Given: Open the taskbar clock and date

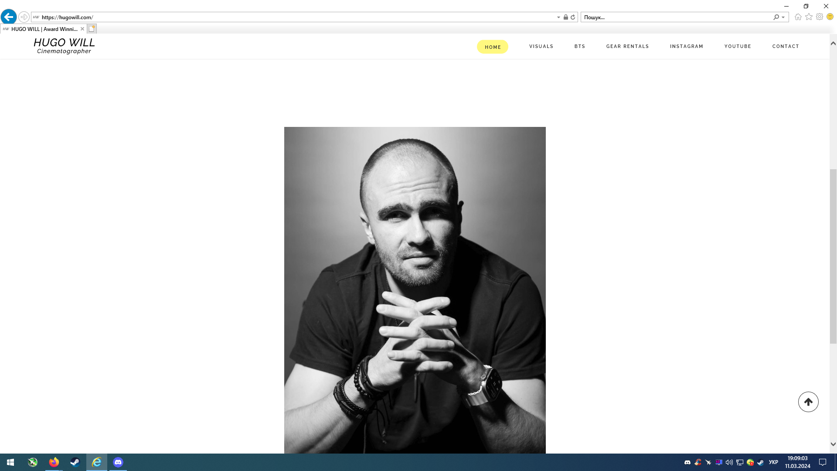Looking at the screenshot, I should (x=797, y=462).
